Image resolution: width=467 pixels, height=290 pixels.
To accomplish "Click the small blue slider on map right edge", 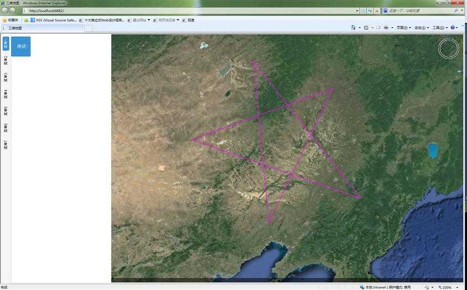I will click(459, 72).
